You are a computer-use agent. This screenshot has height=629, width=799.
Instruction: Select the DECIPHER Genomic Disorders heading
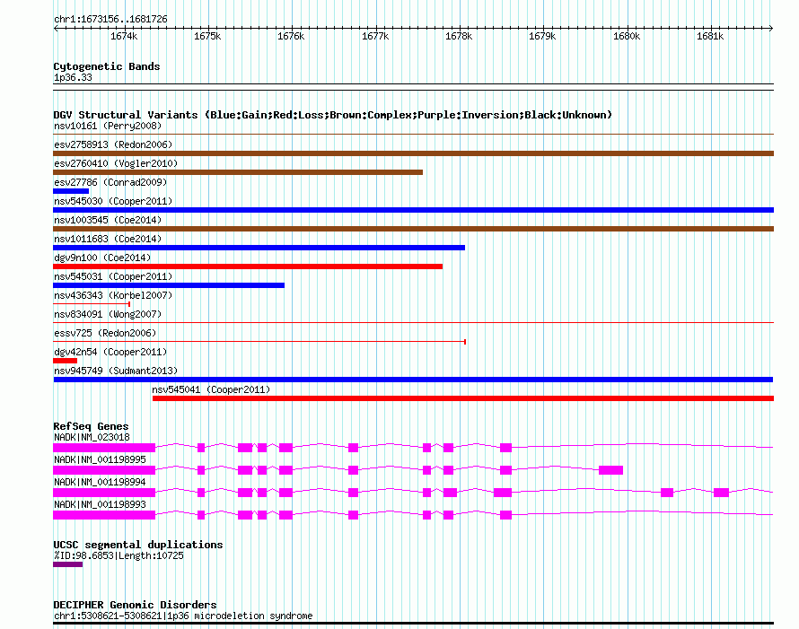(x=135, y=605)
